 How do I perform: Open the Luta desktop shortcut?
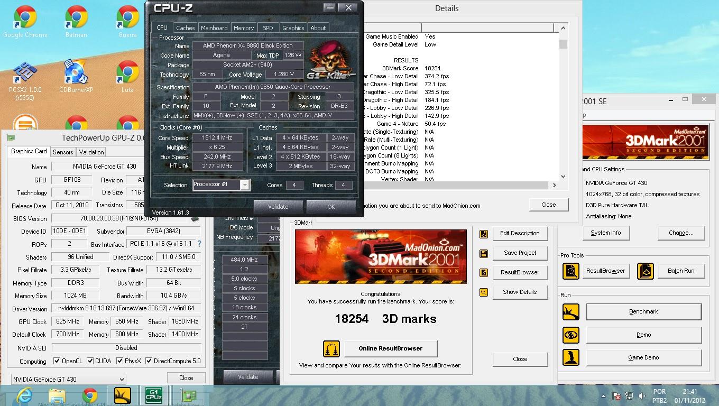coord(127,77)
